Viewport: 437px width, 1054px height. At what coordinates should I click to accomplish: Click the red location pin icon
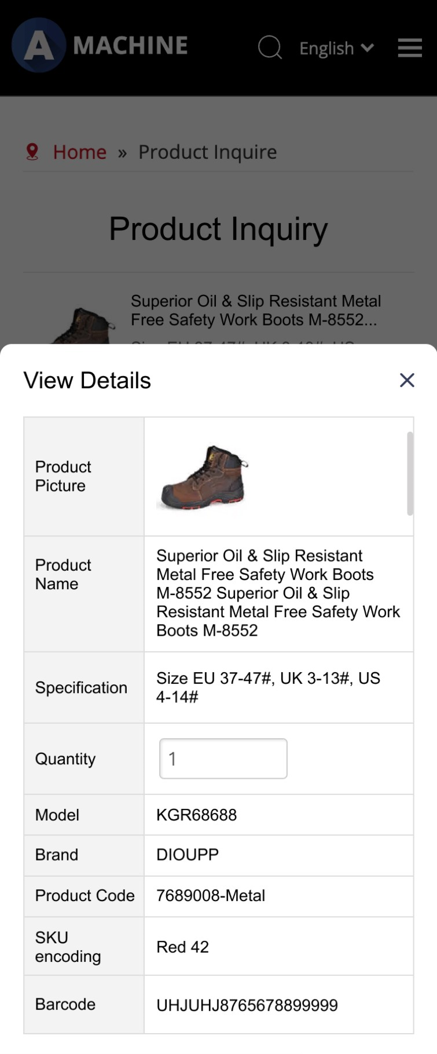coord(32,152)
